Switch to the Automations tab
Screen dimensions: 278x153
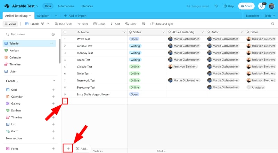66,6
